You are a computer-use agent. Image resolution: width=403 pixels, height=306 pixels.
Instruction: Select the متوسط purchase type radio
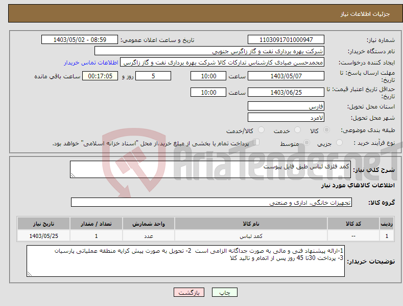tap(306, 143)
